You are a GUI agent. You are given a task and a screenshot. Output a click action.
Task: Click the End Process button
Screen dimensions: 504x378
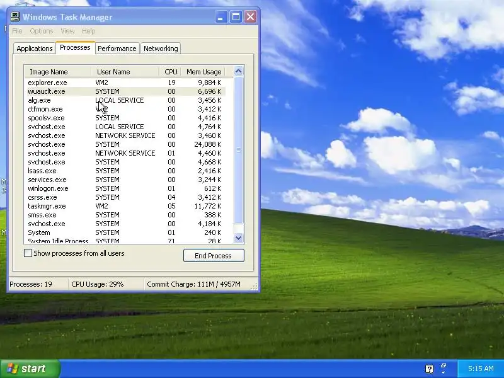point(214,256)
